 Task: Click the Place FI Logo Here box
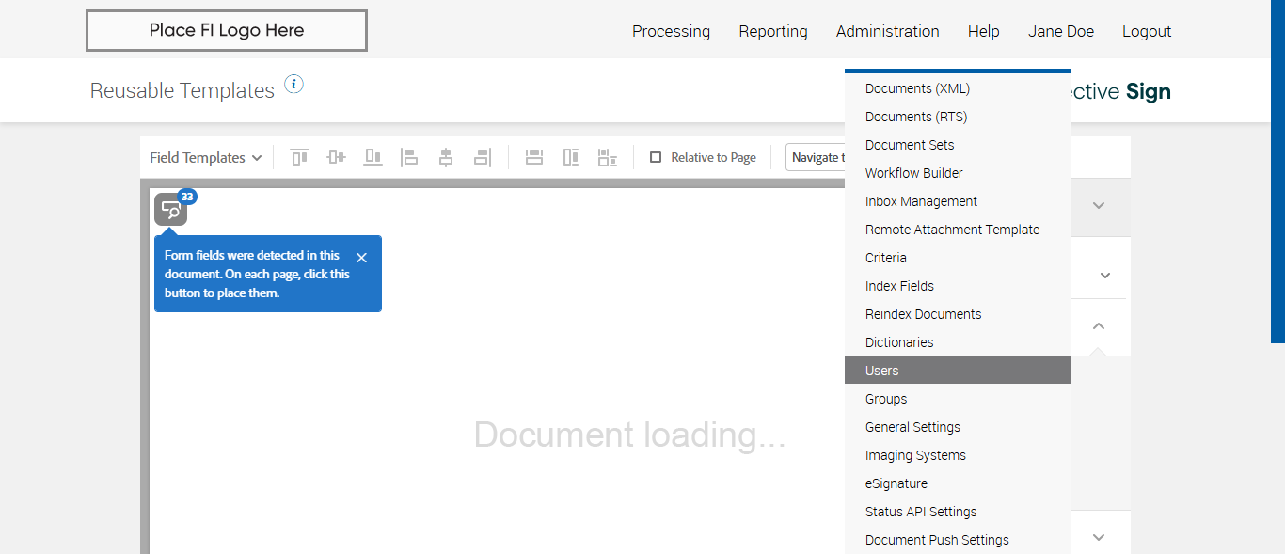click(227, 30)
